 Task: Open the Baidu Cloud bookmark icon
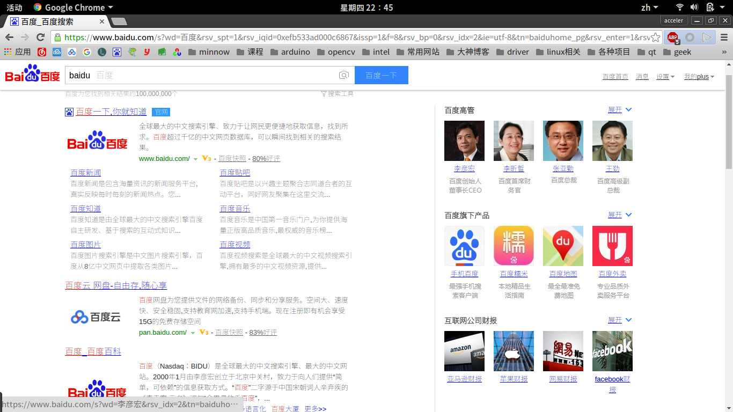point(71,52)
